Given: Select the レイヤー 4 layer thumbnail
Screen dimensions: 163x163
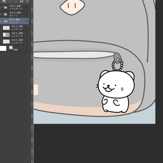Looking at the screenshot, I should 6,42.
